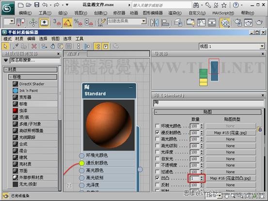Collapse the 贴图 rollout header
The image size is (268, 201).
coord(208,112)
